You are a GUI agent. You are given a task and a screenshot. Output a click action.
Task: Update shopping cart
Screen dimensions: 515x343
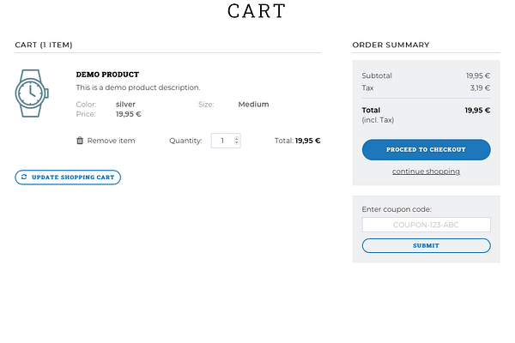click(68, 178)
